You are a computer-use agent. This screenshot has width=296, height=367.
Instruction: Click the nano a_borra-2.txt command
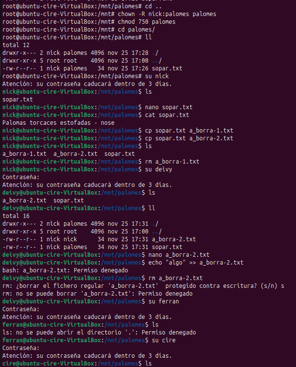click(x=178, y=255)
